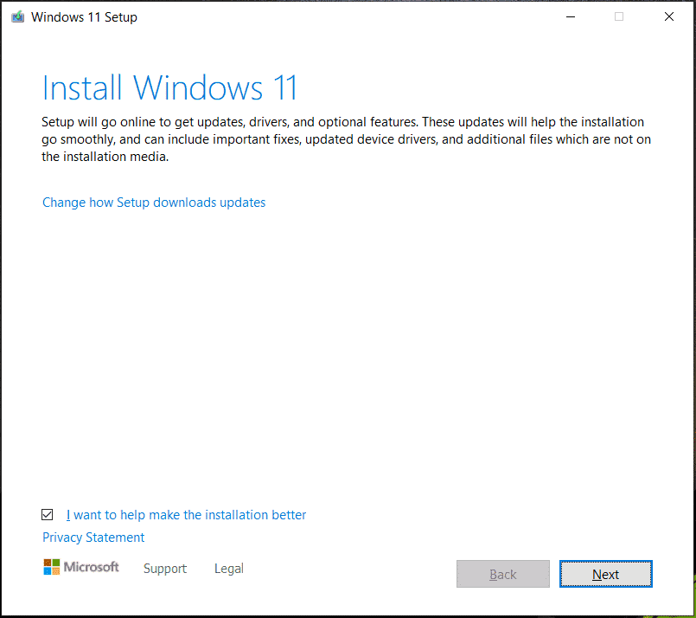696x618 pixels.
Task: Click the Install Windows 11 heading
Action: click(x=169, y=88)
